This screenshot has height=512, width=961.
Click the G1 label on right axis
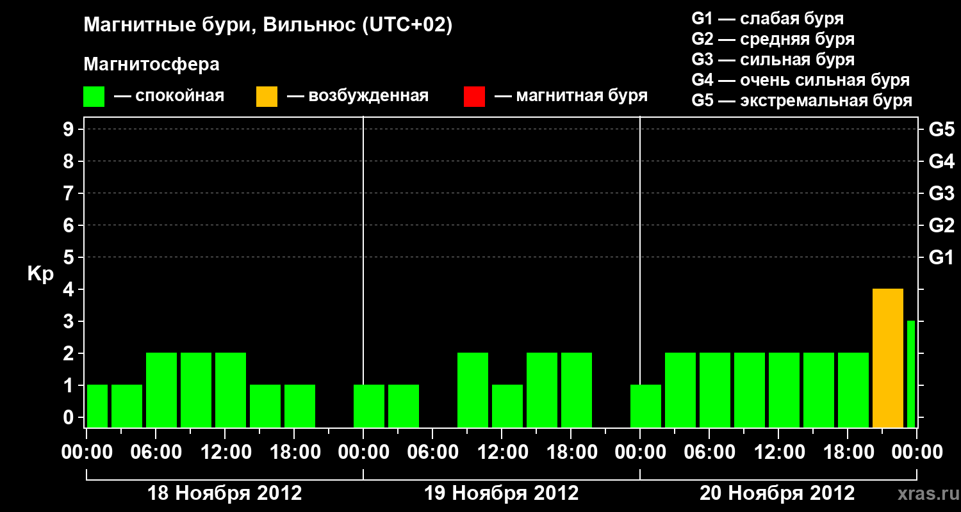[x=941, y=257]
